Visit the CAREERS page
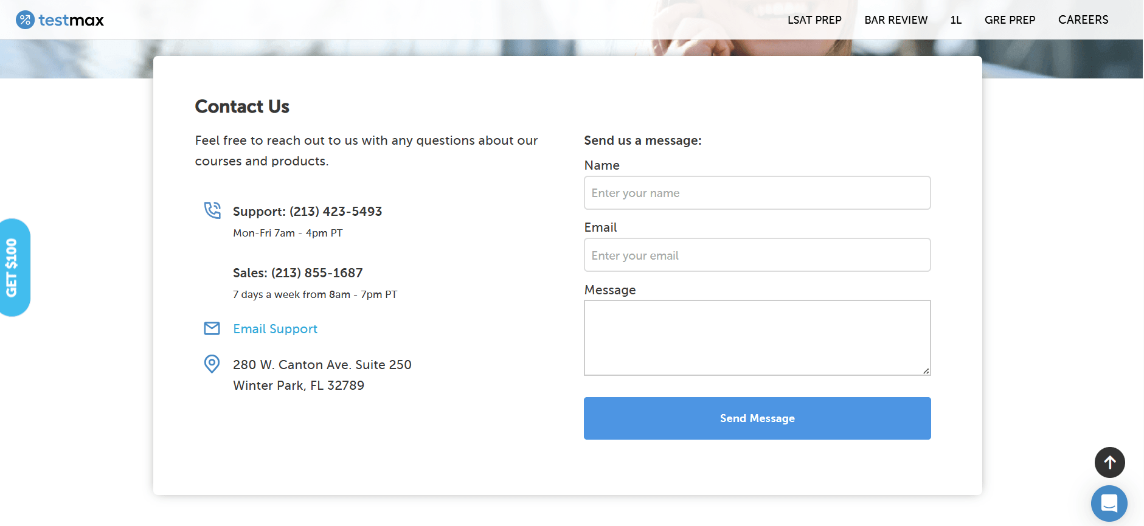 click(x=1083, y=20)
